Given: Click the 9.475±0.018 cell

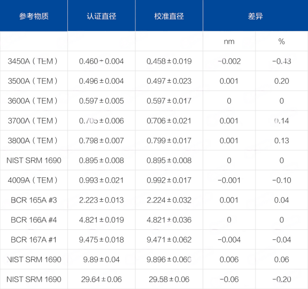Looking at the screenshot, I should pyautogui.click(x=102, y=239).
